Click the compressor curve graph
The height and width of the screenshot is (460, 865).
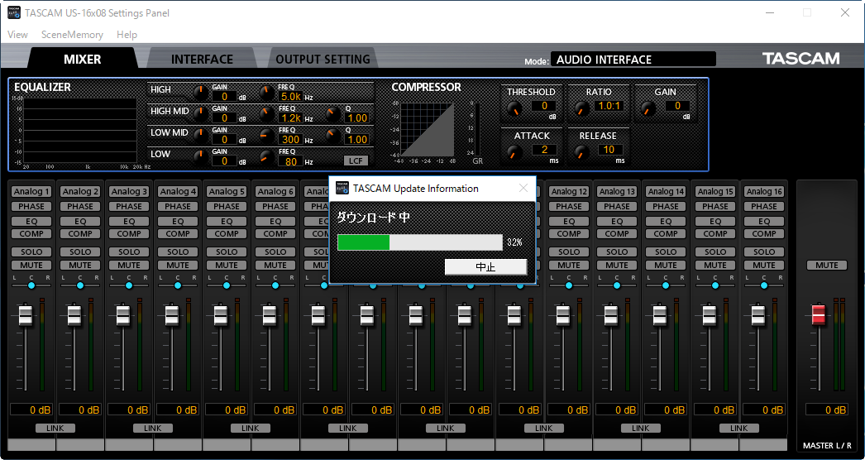click(x=428, y=130)
